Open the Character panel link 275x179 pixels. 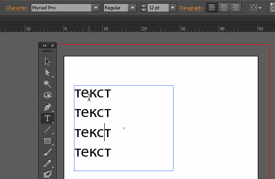(17, 8)
